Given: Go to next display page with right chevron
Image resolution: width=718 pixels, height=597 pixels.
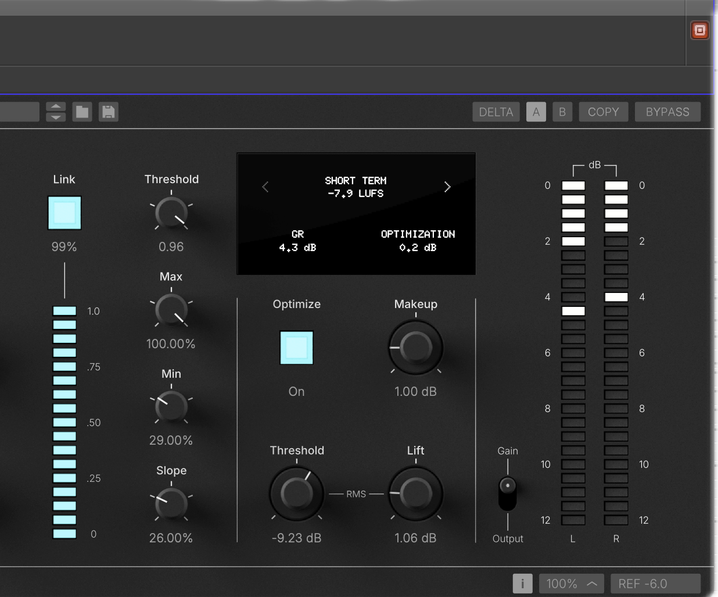Looking at the screenshot, I should tap(447, 187).
